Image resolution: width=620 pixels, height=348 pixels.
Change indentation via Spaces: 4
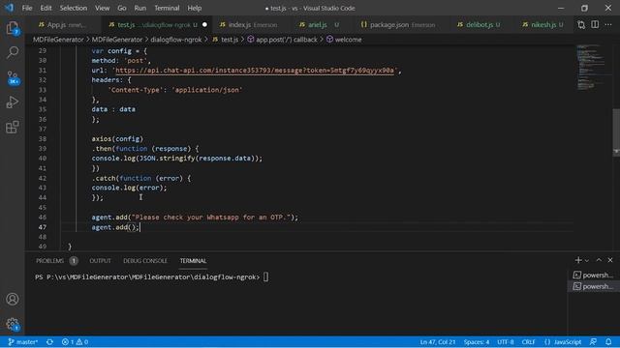click(477, 342)
